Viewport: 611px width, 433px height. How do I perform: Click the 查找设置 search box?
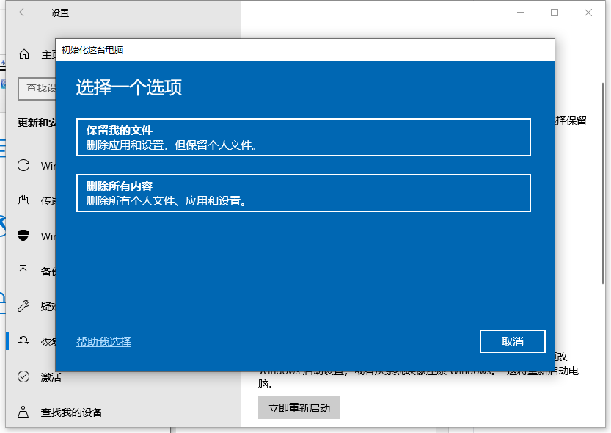point(33,89)
